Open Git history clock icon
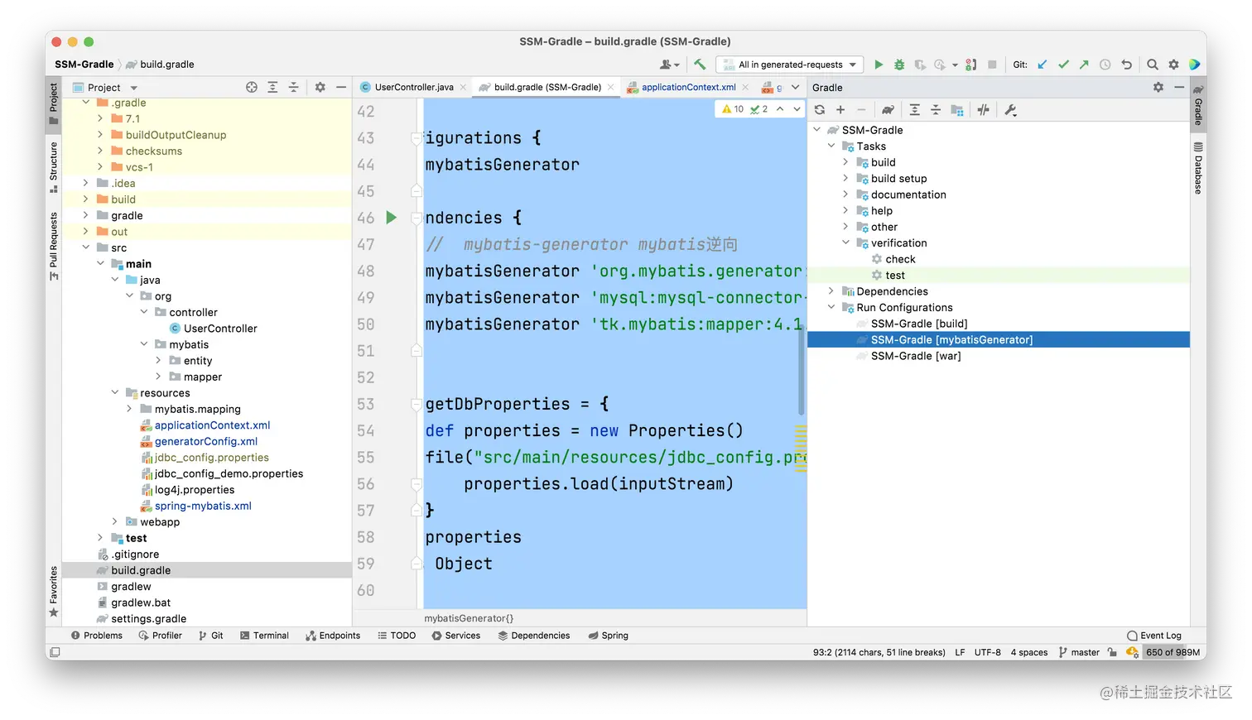1252x720 pixels. pyautogui.click(x=1105, y=65)
